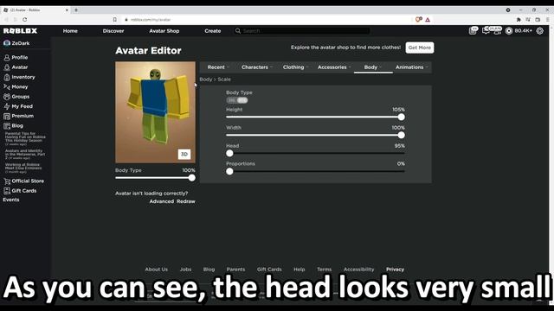The image size is (554, 311).
Task: Open the About Us footer link
Action: 156,270
